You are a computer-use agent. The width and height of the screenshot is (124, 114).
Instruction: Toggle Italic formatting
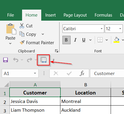pos(75,40)
